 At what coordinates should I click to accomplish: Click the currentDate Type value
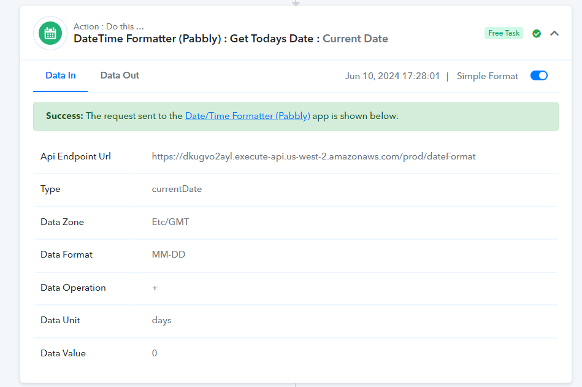coord(177,189)
